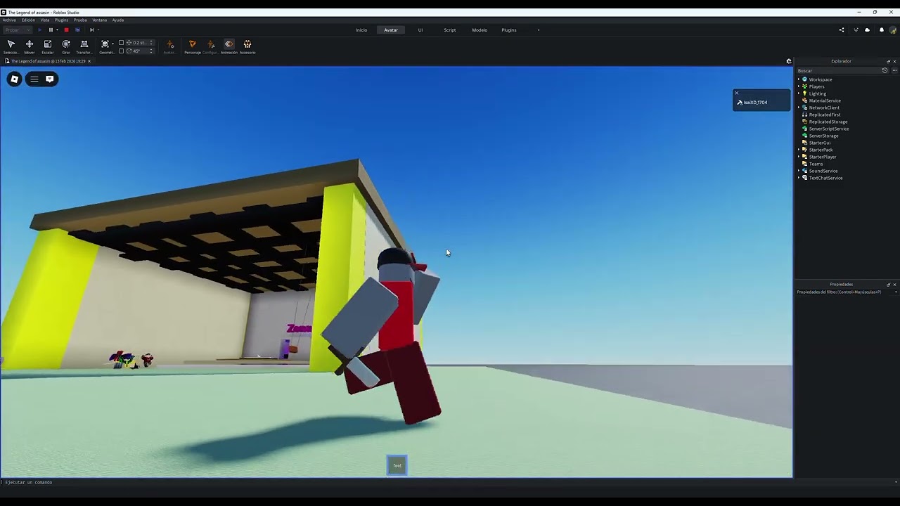Switch to the Inicio ribbon tab
Screen dimensions: 900x506
click(x=361, y=30)
